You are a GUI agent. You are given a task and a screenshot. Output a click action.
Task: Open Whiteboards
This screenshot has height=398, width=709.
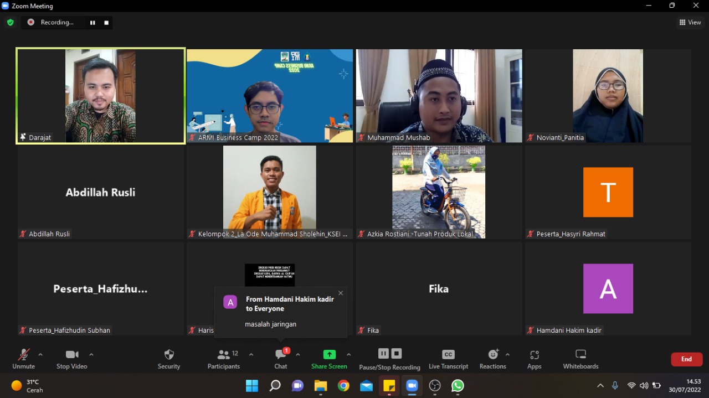[x=580, y=359]
